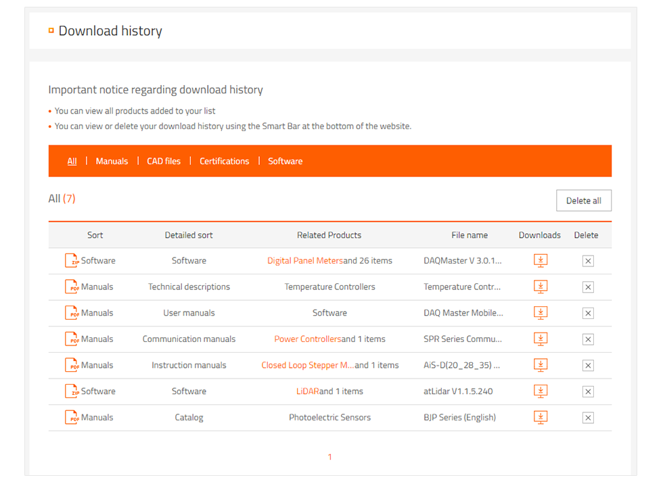Download the AiS-D(20_28_35) file
Screen dimensions: 663x484
(541, 365)
